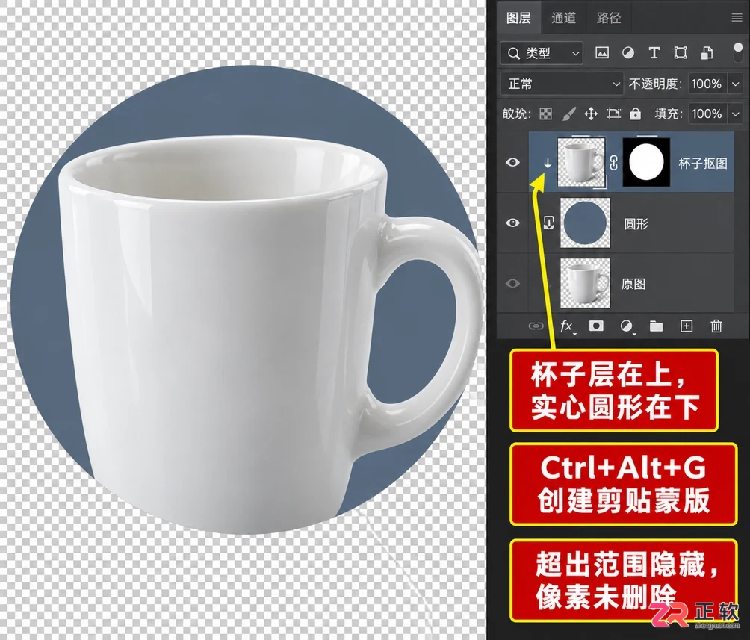Viewport: 750px width, 640px height.
Task: Select the 圆形 layer thumbnail
Action: [585, 223]
